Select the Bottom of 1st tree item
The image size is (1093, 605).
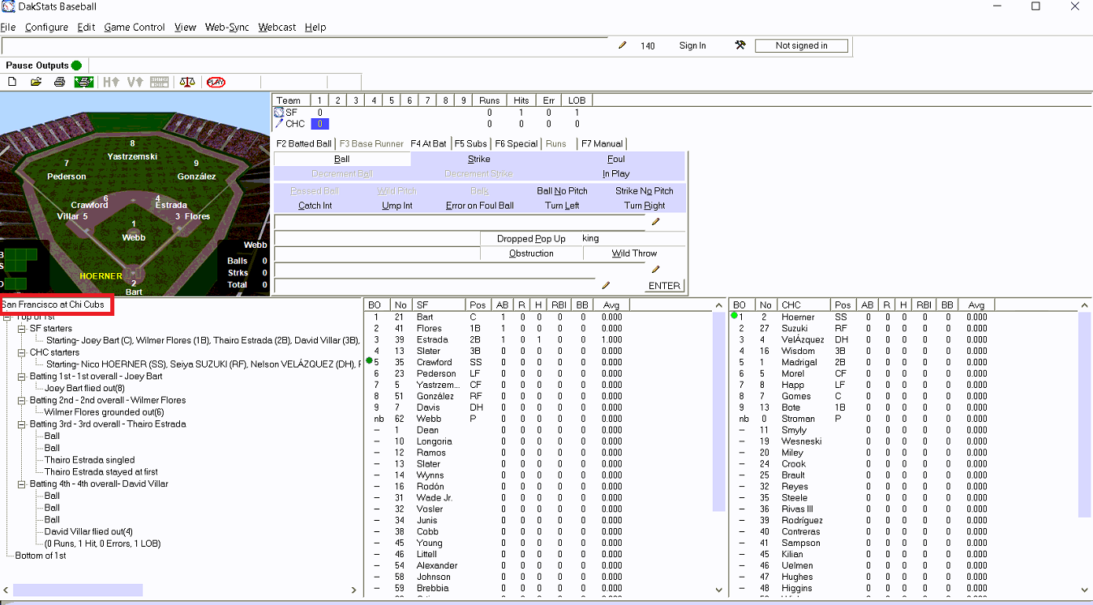(41, 556)
